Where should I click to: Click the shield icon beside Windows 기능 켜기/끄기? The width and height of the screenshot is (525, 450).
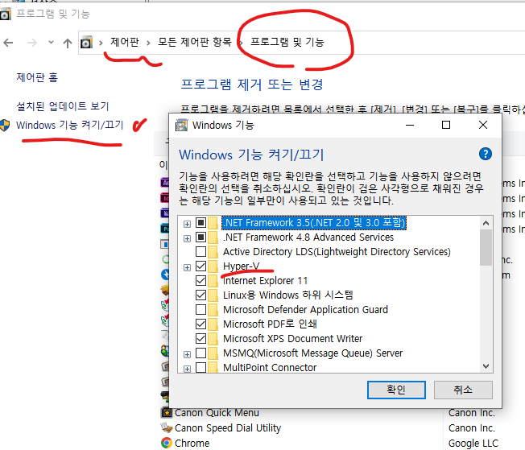[x=5, y=126]
